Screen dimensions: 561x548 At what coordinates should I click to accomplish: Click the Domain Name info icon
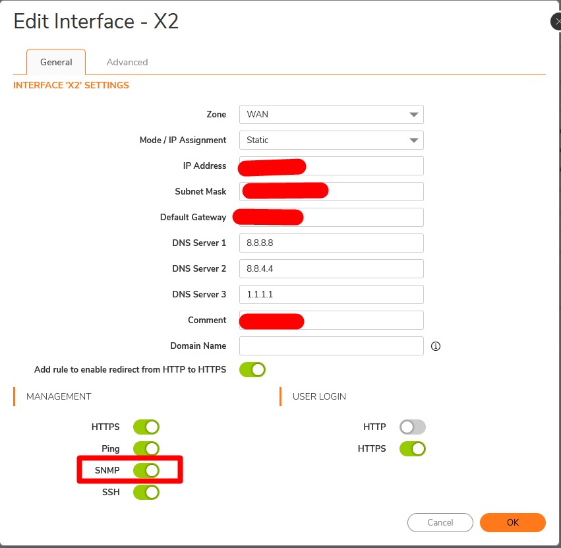(x=435, y=346)
